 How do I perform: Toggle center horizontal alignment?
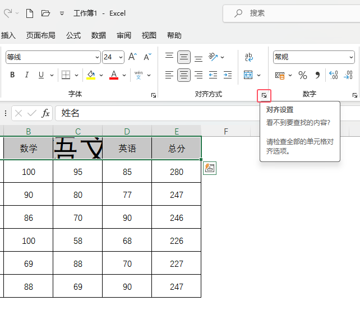[184, 75]
